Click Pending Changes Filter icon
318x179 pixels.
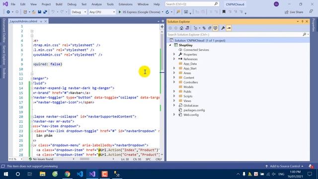pos(195,28)
